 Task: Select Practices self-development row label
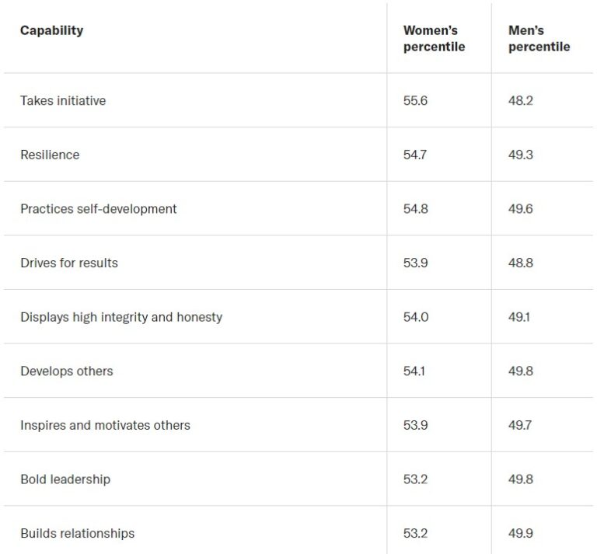[x=99, y=209]
